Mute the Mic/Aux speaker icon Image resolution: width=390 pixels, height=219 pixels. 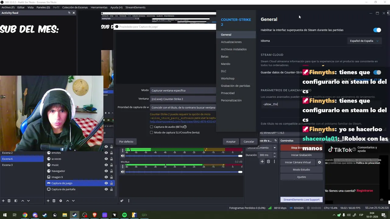click(123, 172)
